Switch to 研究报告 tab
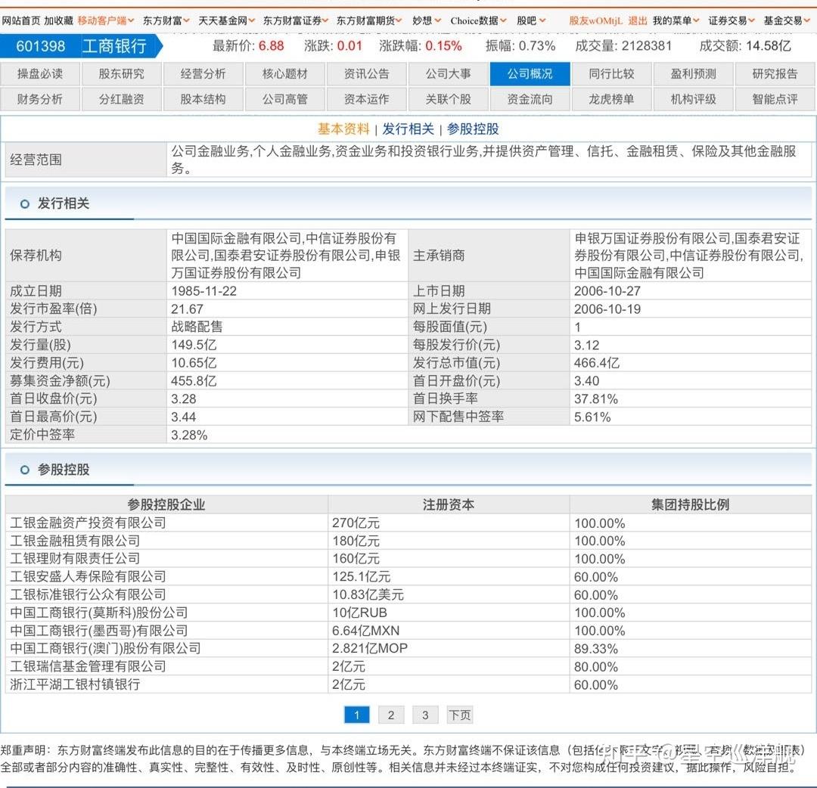 coord(775,74)
